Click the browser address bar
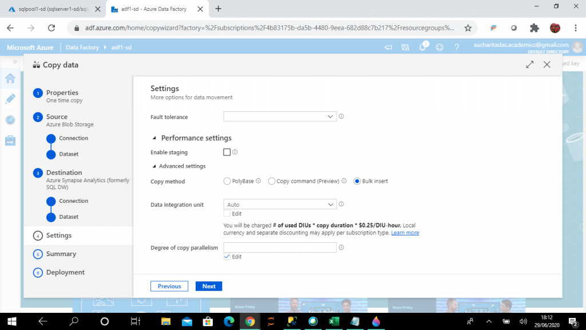The width and height of the screenshot is (586, 330). click(x=269, y=27)
